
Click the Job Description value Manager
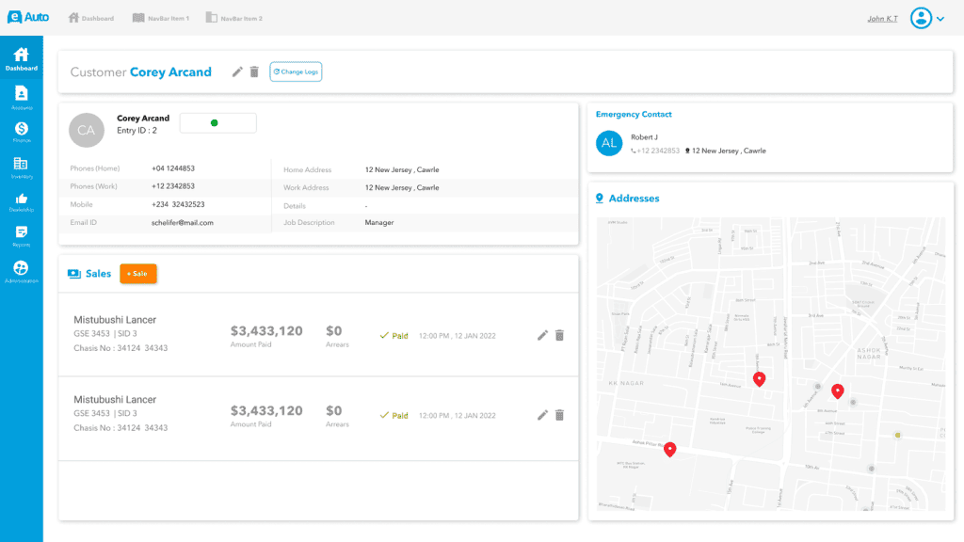click(379, 222)
